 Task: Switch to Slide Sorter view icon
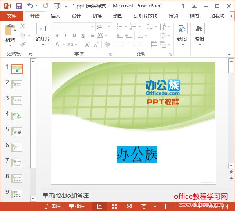point(114,206)
